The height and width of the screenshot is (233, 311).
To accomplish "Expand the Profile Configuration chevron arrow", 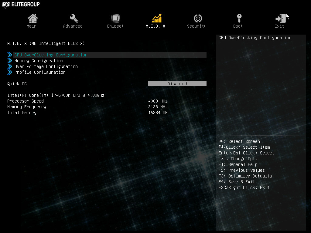I will 10,72.
